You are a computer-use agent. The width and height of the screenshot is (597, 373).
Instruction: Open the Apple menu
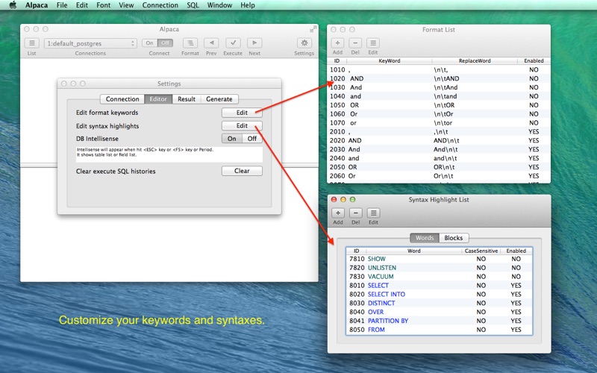13,5
